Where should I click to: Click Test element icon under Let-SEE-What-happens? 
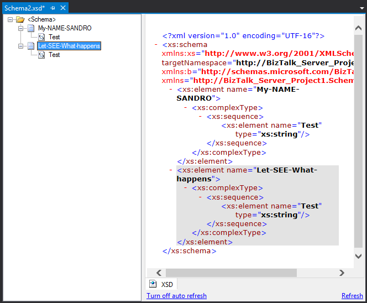click(41, 55)
